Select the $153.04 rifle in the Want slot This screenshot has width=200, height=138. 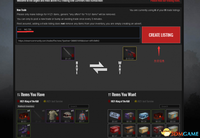click(130, 53)
